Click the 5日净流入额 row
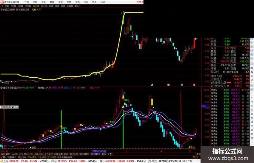 [x=230, y=83]
